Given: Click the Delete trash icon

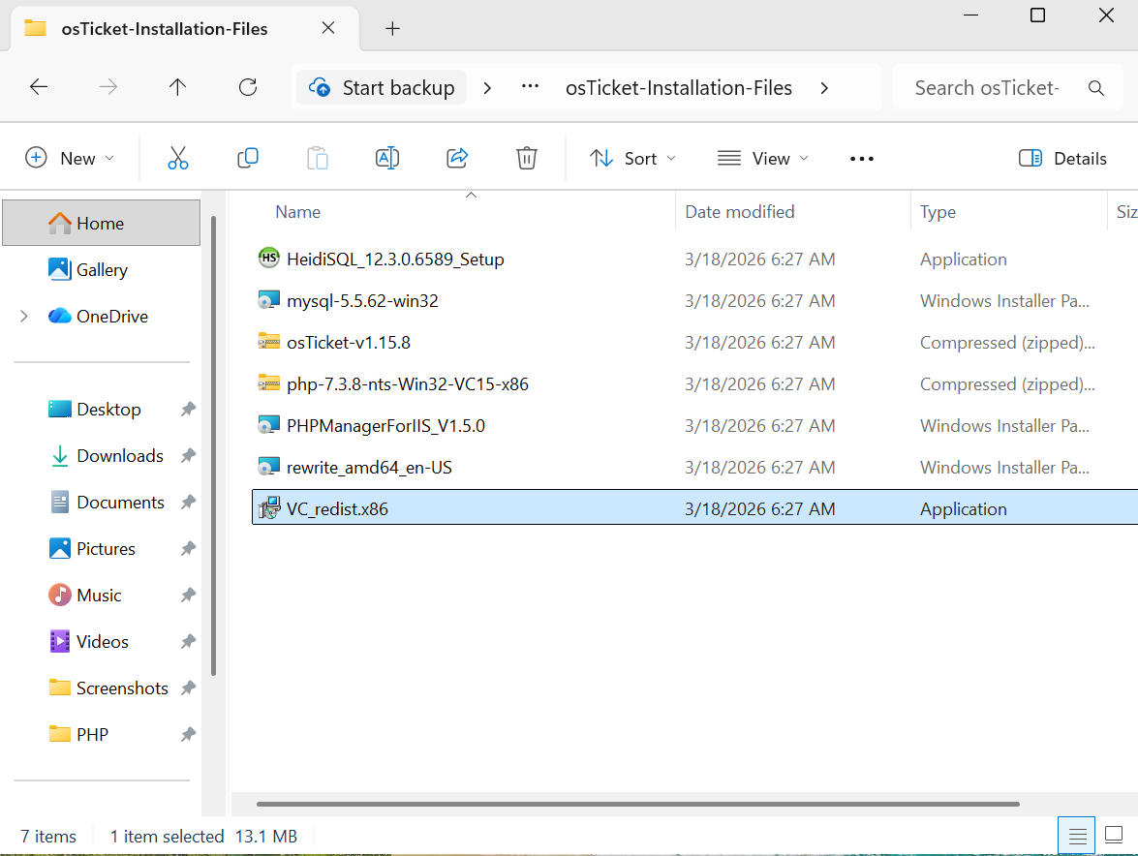Looking at the screenshot, I should click(526, 158).
